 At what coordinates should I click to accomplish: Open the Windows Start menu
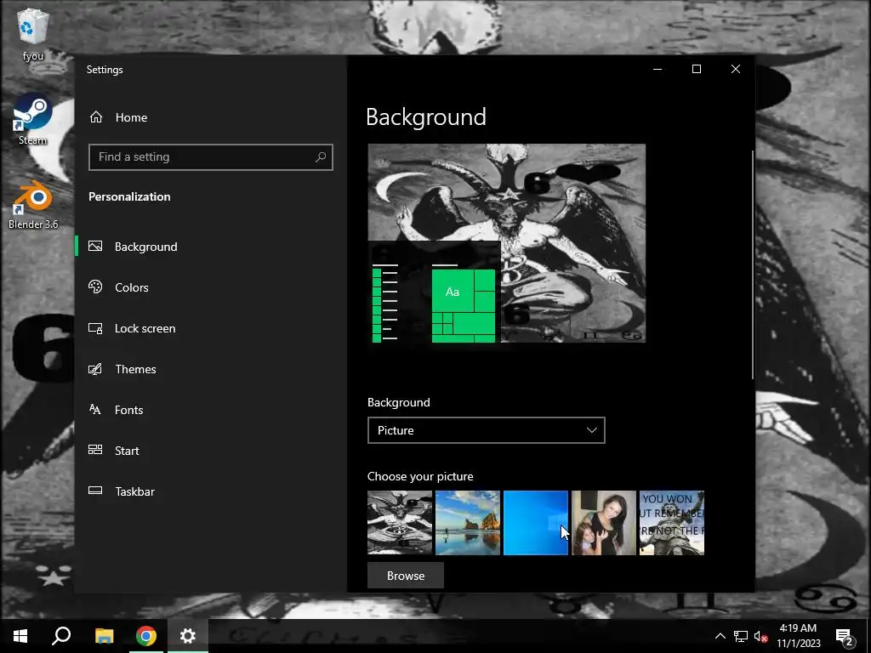click(20, 636)
